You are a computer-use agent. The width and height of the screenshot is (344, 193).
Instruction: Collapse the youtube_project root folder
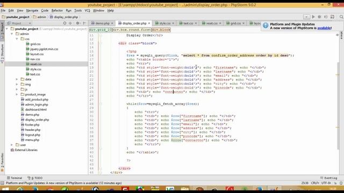tap(7, 28)
